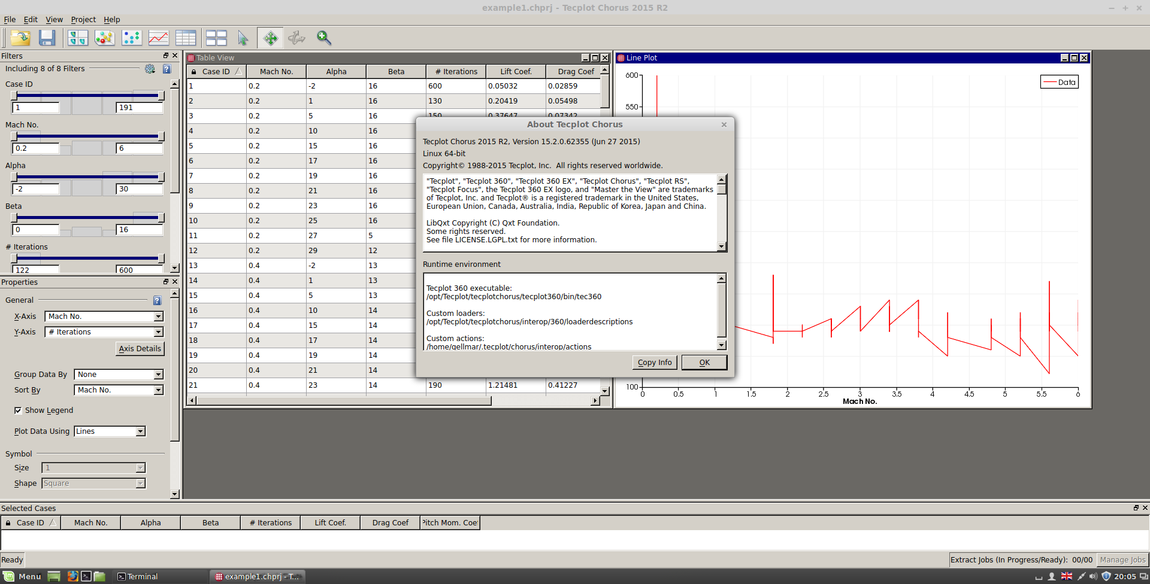The image size is (1150, 584).
Task: Open the Filters settings gear menu
Action: click(x=150, y=69)
